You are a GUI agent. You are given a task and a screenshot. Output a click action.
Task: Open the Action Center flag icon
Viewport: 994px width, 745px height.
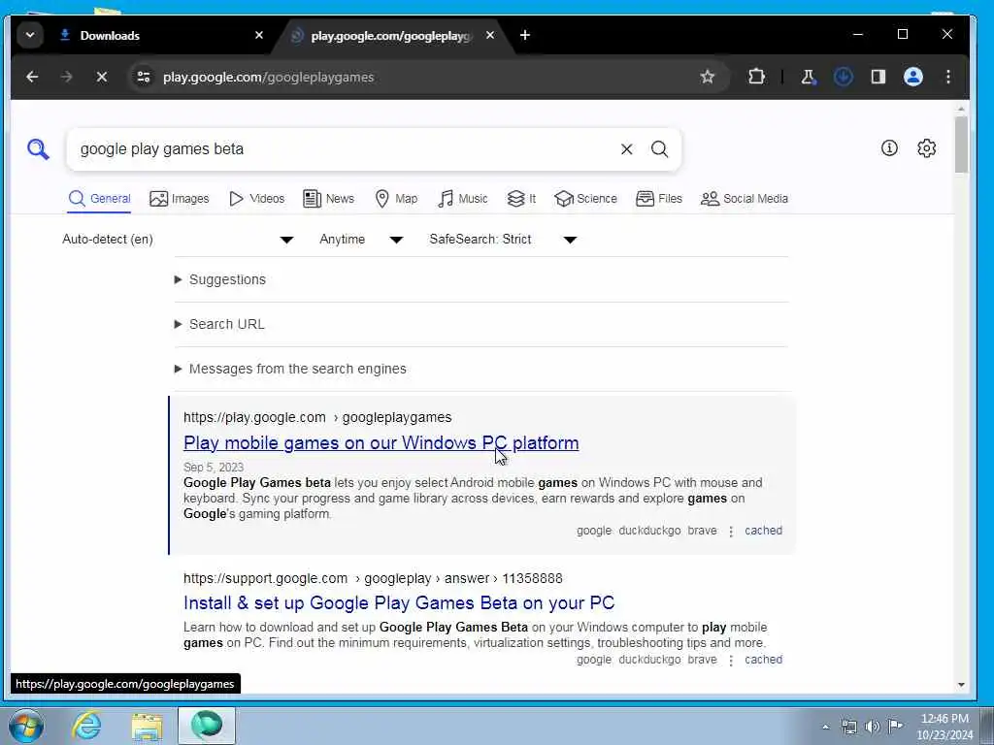tap(895, 726)
